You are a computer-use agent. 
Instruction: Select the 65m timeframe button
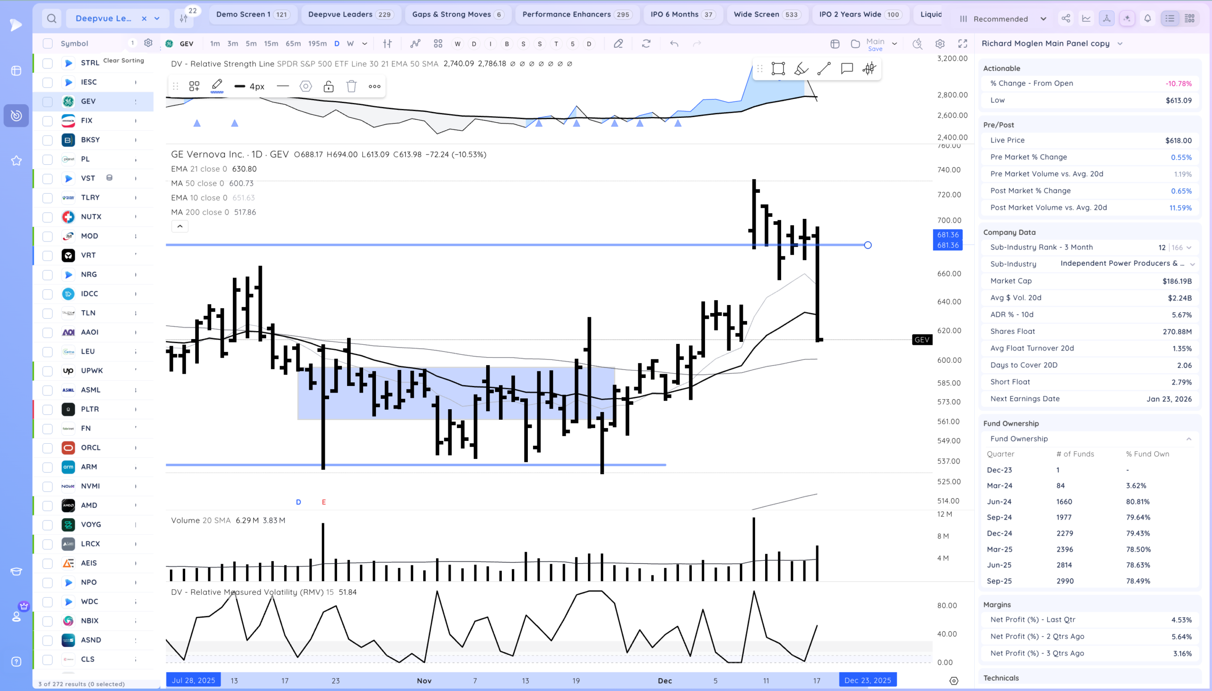click(x=293, y=44)
